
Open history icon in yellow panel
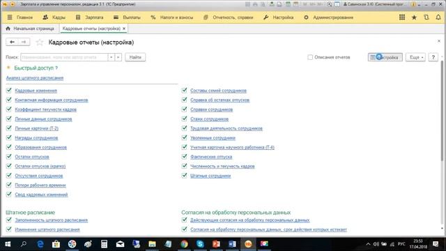(426, 17)
